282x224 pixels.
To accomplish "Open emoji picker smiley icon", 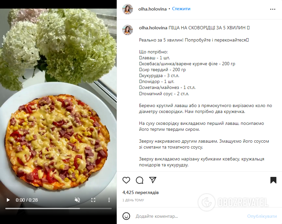I will (x=126, y=216).
